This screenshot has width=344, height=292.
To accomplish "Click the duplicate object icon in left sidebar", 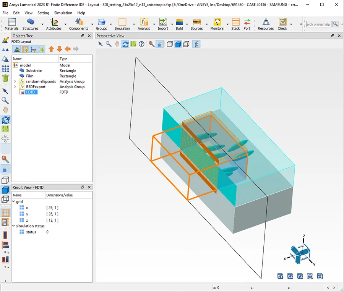I will click(5, 50).
